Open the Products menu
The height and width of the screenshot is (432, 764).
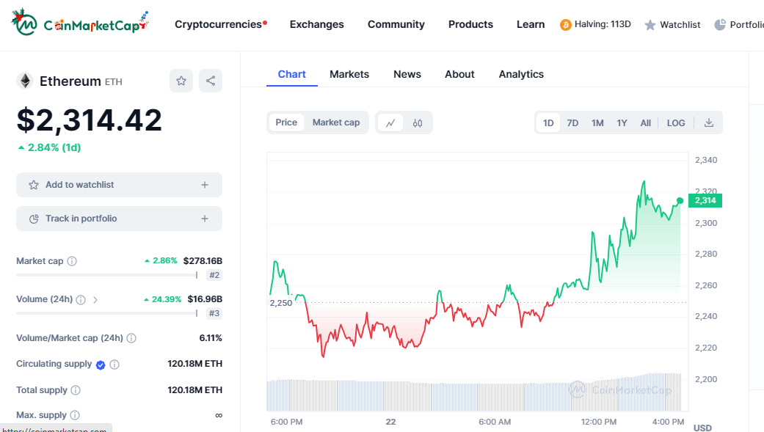coord(470,24)
